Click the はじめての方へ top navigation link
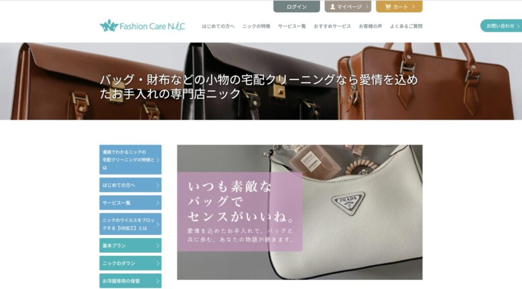The image size is (522, 289). (218, 27)
